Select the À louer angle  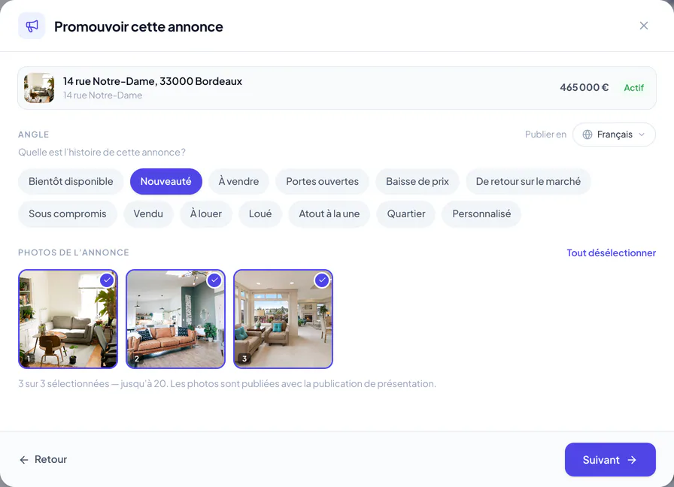pyautogui.click(x=206, y=213)
